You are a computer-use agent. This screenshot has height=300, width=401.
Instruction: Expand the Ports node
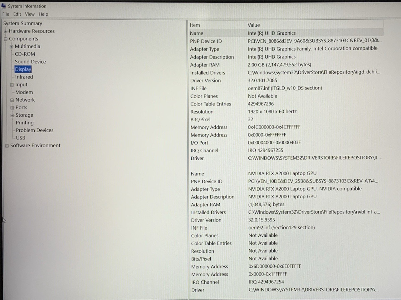[12, 108]
